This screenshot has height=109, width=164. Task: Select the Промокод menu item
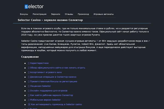pos(83,14)
